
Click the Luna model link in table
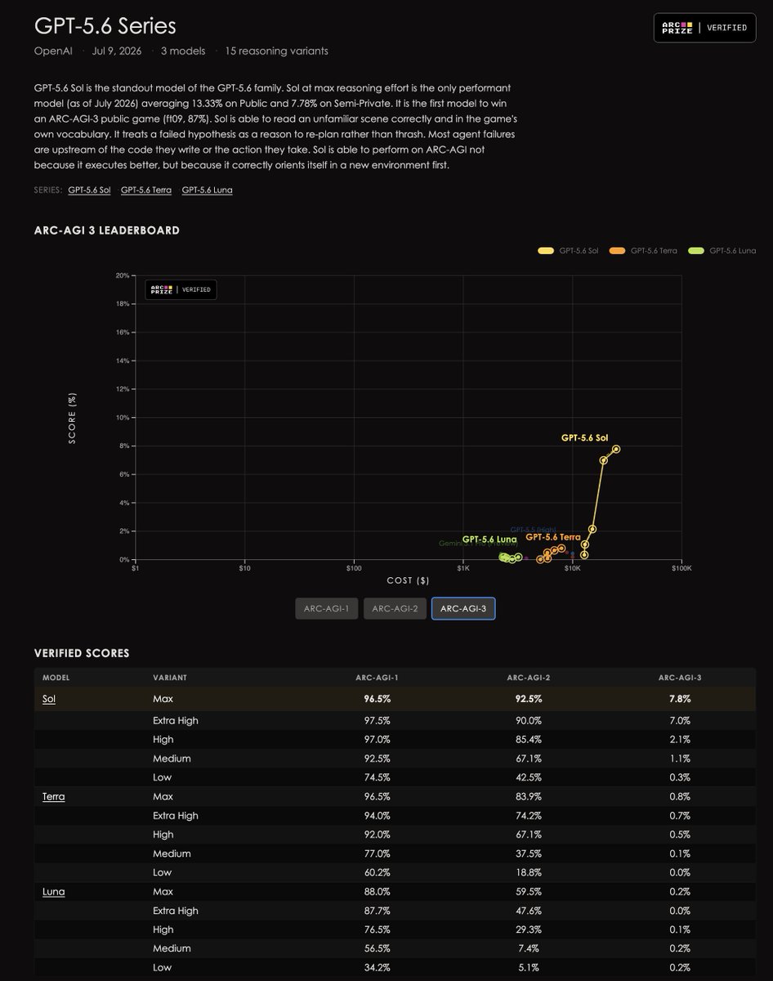[54, 891]
